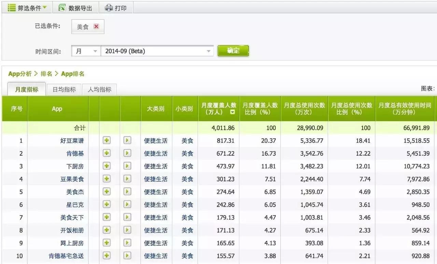
Task: Switch to the 月度指标 tab
Action: [26, 89]
